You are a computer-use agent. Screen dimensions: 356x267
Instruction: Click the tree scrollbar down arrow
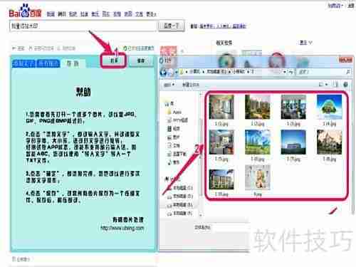click(x=201, y=215)
